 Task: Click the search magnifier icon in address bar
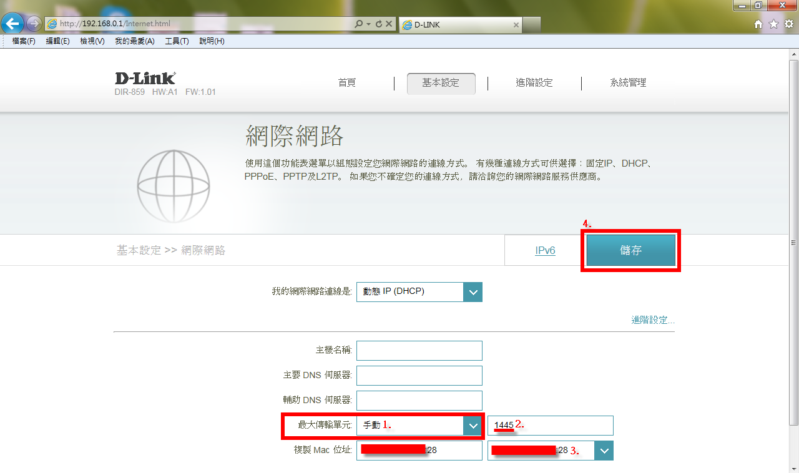click(x=358, y=24)
